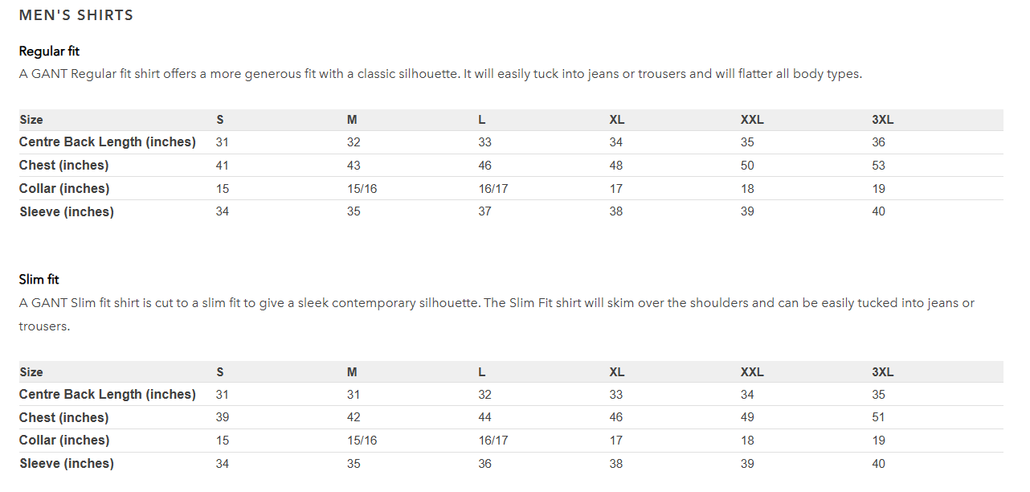Viewport: 1030px width, 492px height.
Task: Select the Slim fit heading
Action: (39, 280)
